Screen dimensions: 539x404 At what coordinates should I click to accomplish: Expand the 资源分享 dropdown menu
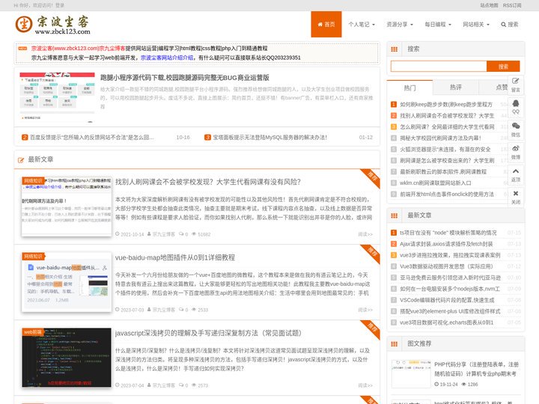400,25
